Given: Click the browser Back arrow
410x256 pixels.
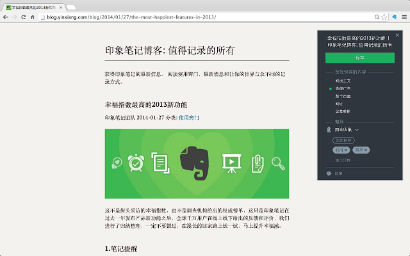Looking at the screenshot, I should [6, 17].
